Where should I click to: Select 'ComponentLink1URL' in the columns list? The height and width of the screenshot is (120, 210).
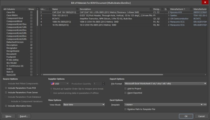point(16,27)
